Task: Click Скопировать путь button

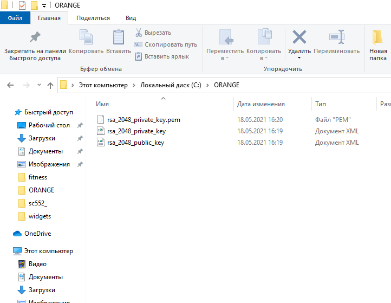Action: click(166, 44)
